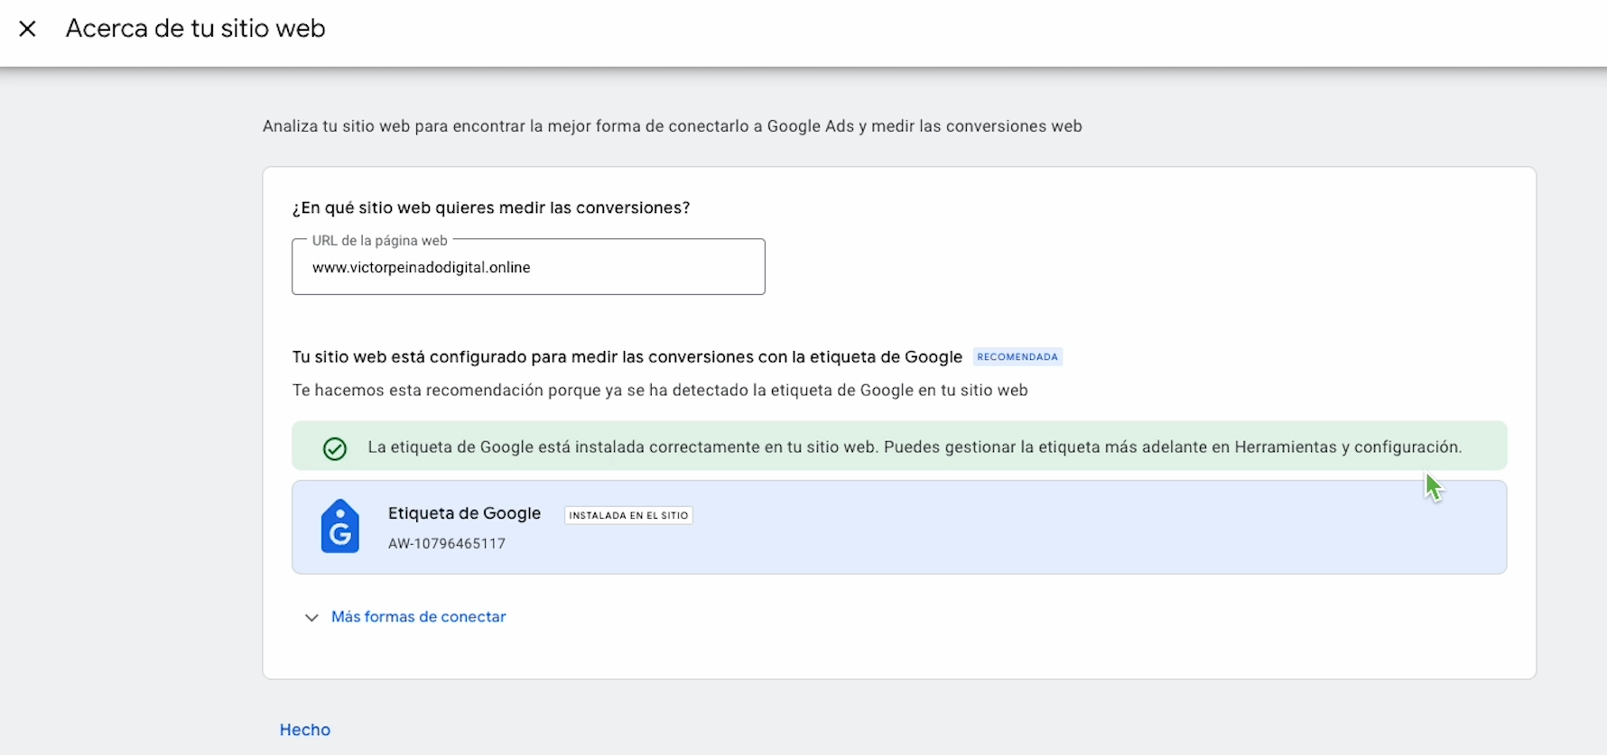Close the 'Acerca de tu sitio web' dialog
The image size is (1607, 755).
(x=27, y=29)
